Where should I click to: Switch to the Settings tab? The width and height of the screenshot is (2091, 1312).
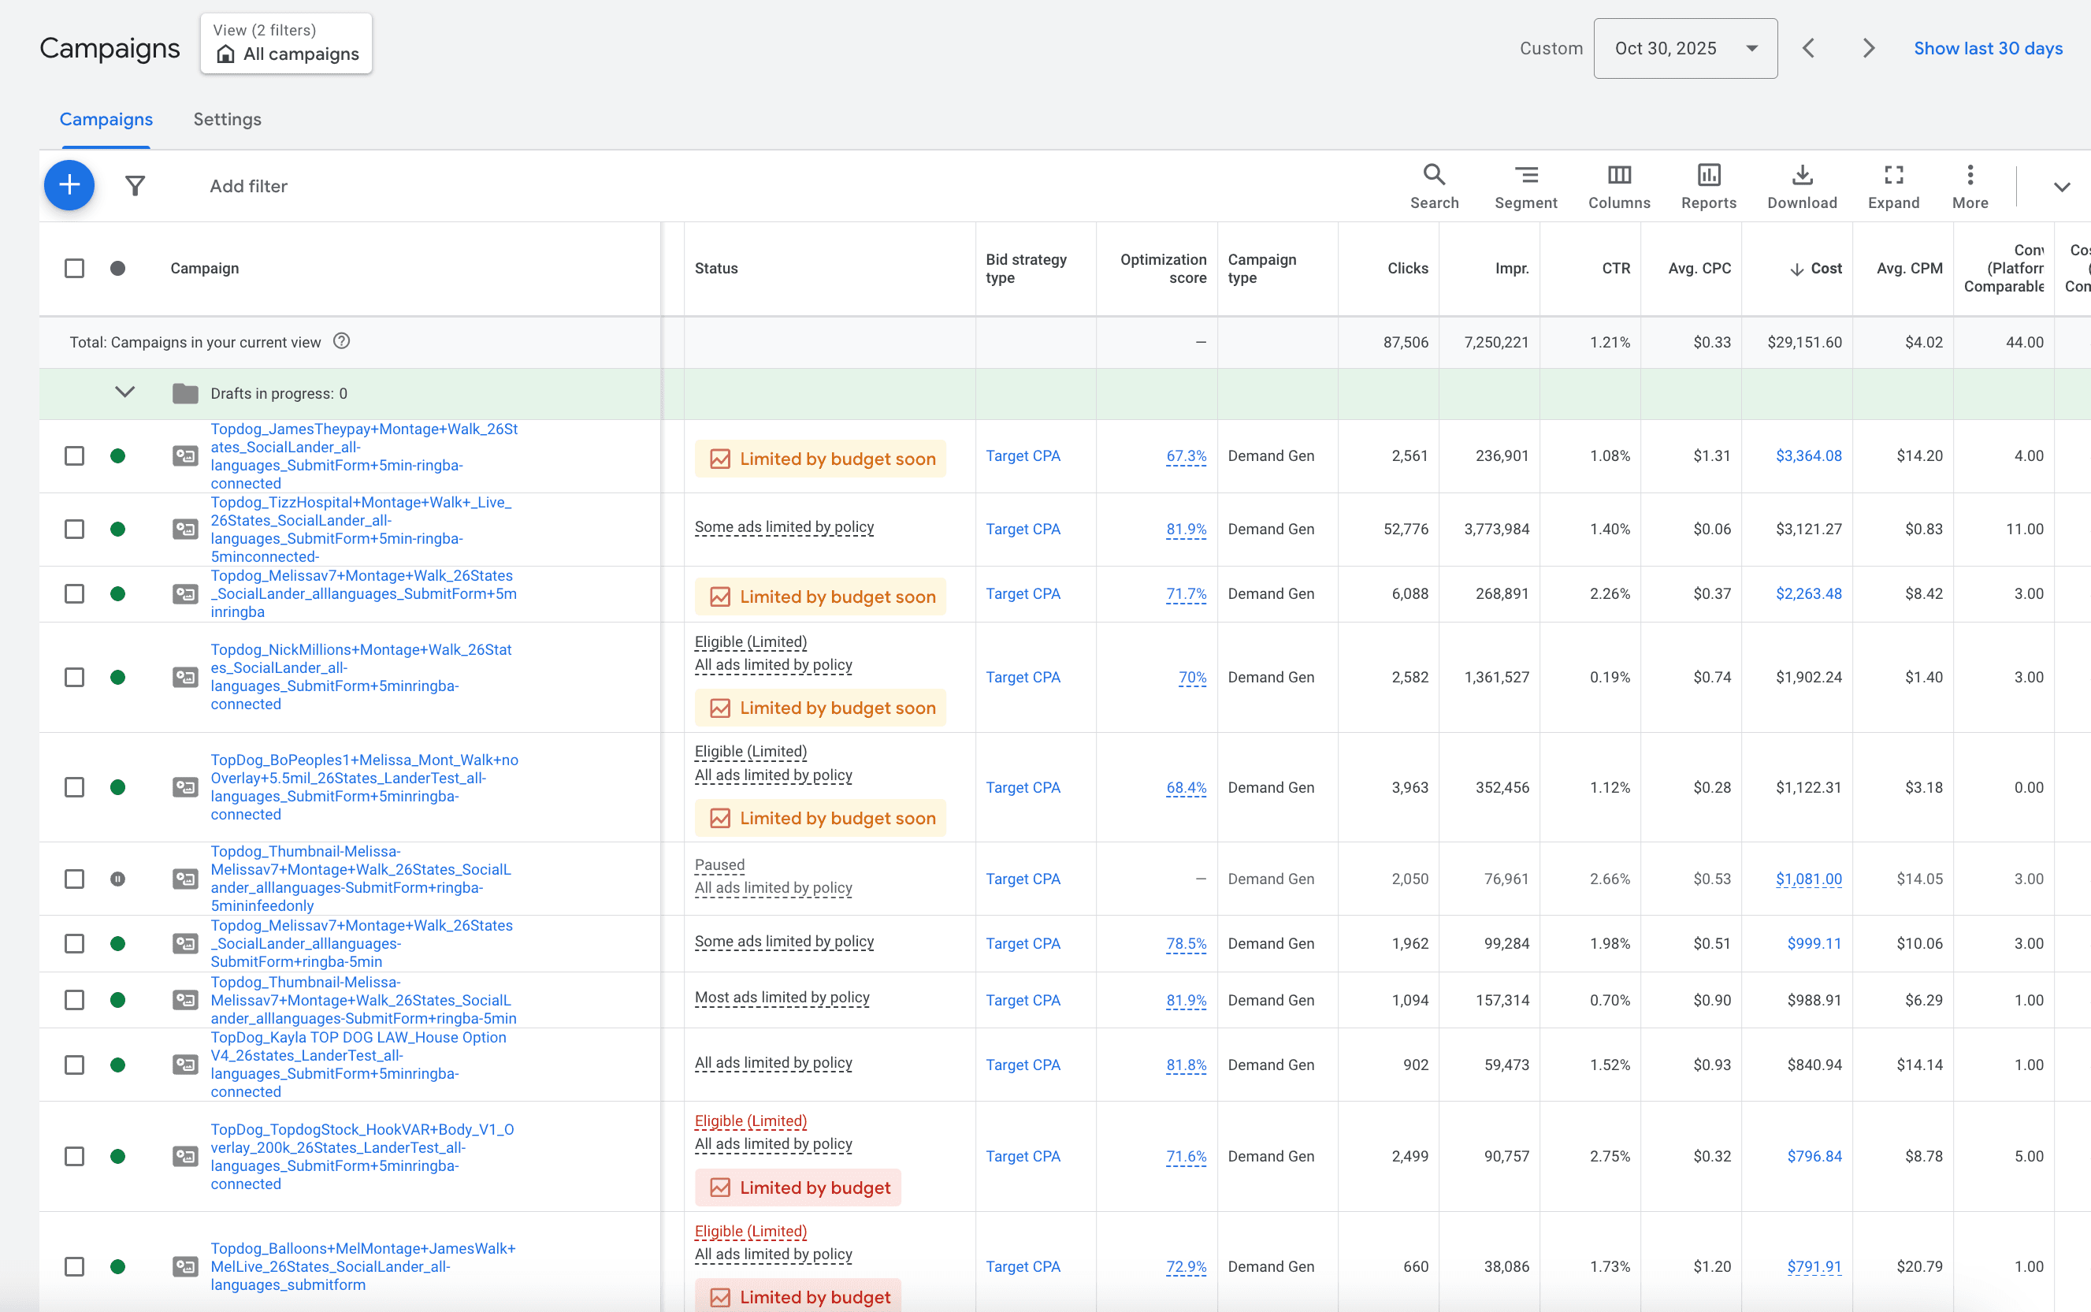(x=228, y=119)
